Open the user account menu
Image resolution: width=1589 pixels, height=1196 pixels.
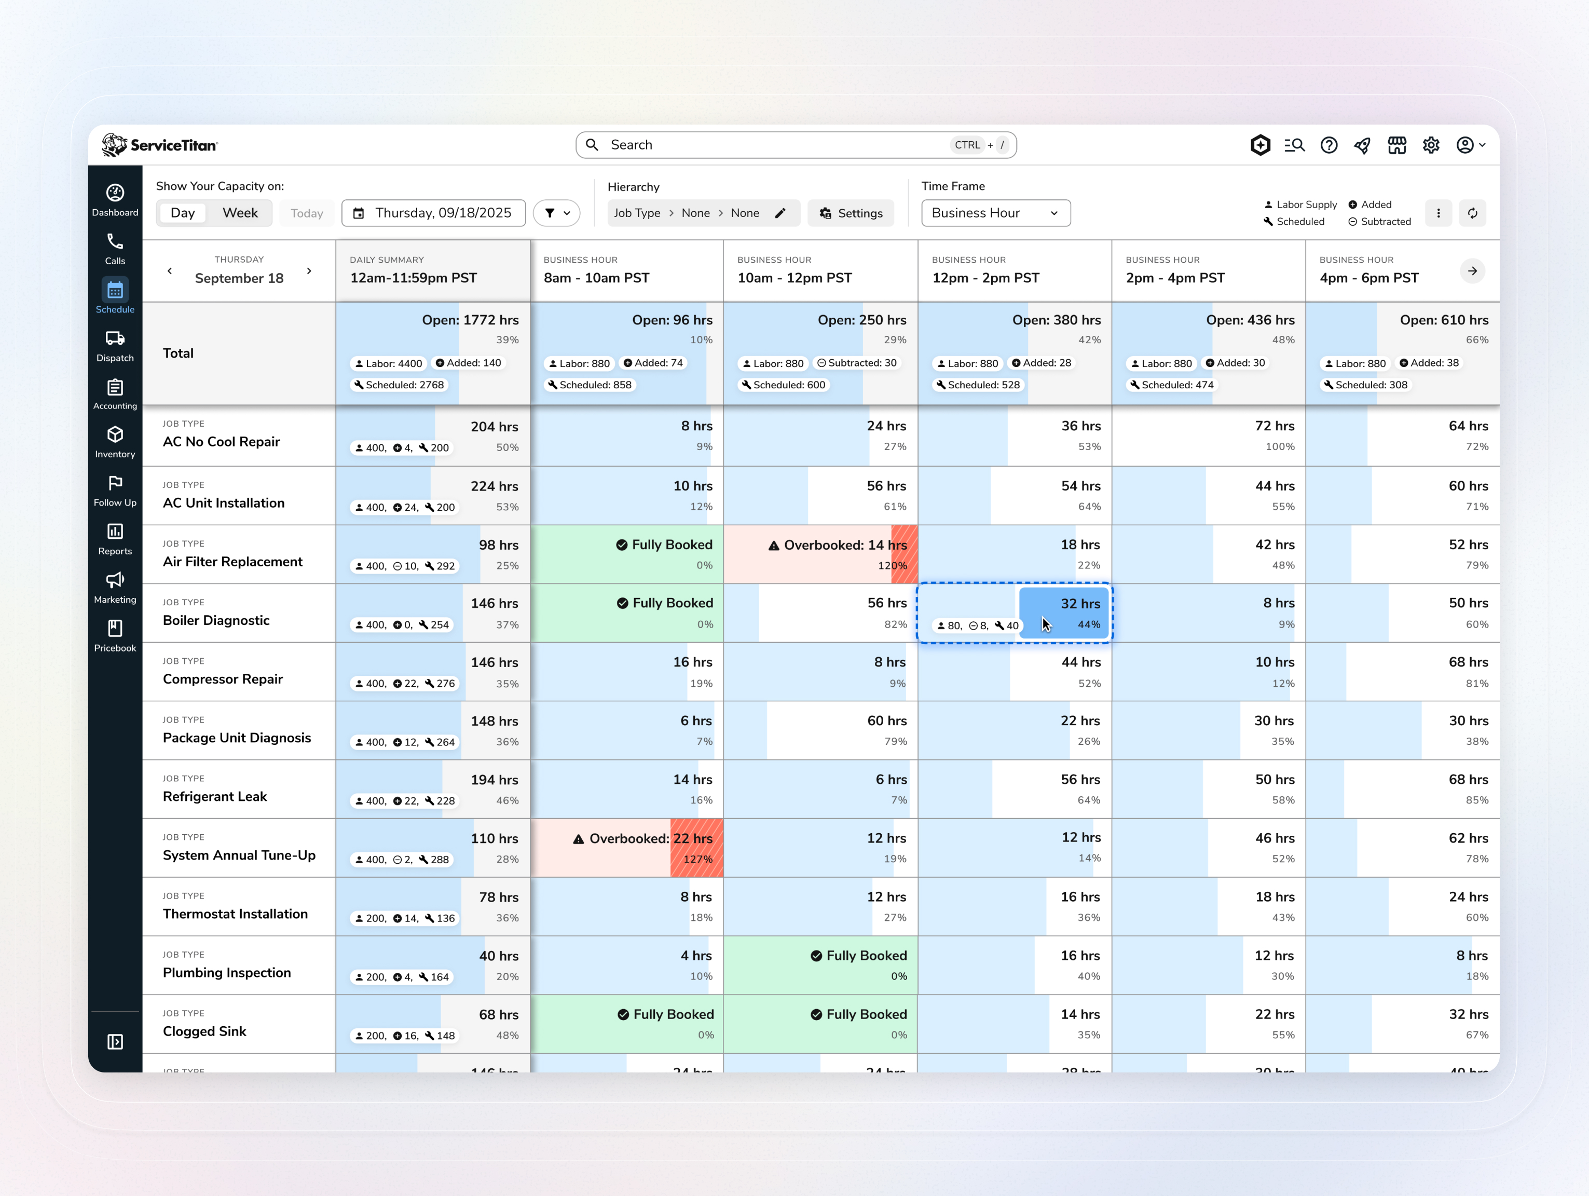point(1470,145)
